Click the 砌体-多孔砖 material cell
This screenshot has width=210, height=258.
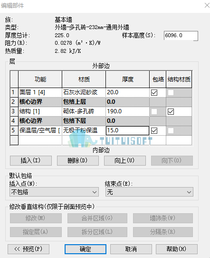(x=84, y=111)
